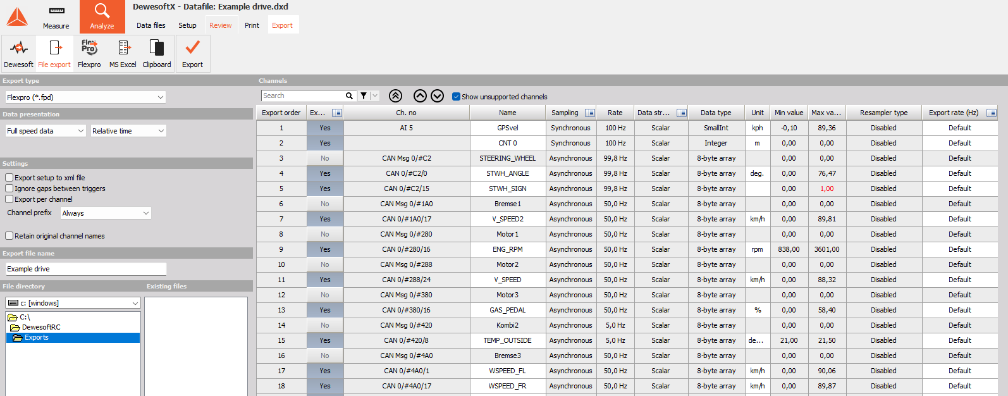Switch to Measure mode

point(56,17)
